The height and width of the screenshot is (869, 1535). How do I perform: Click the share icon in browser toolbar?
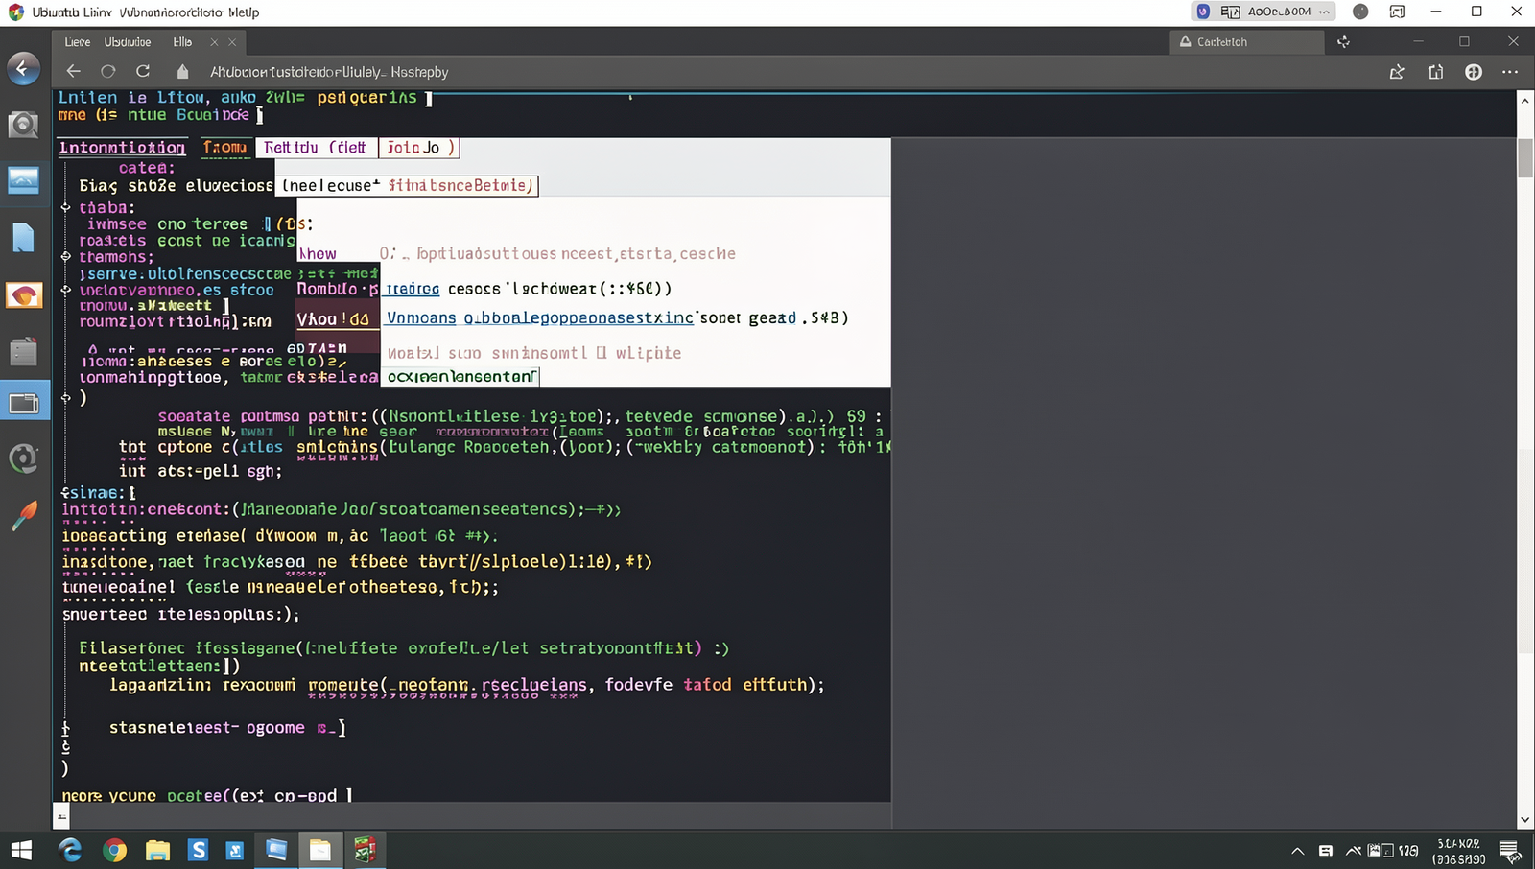pos(1397,72)
